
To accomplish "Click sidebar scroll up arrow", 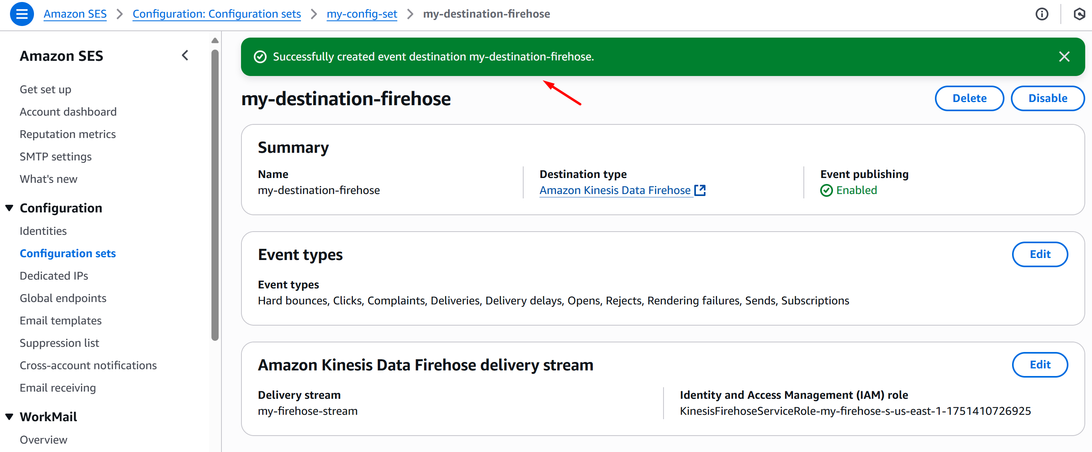I will pyautogui.click(x=215, y=41).
